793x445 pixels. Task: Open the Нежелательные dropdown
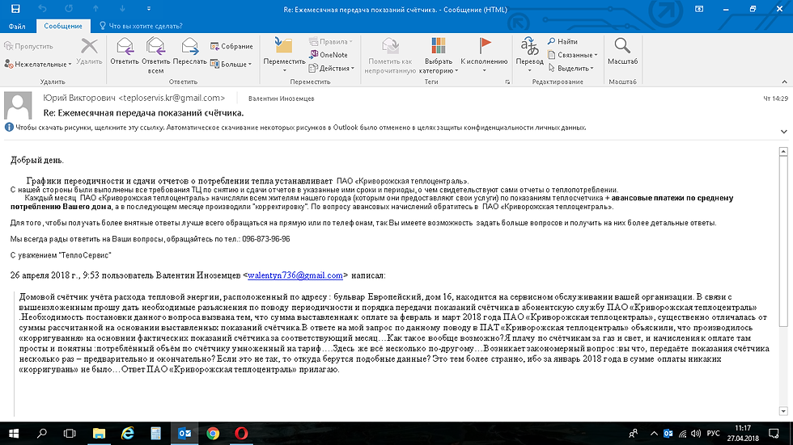point(37,64)
